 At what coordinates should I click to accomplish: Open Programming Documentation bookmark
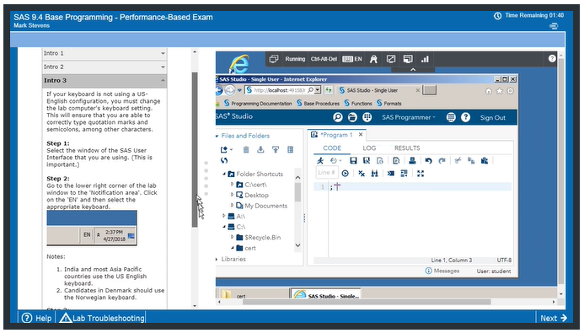coord(258,103)
